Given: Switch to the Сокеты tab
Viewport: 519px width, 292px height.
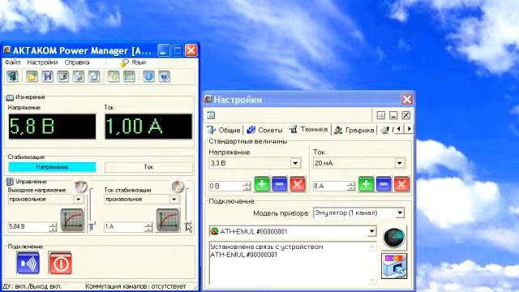Looking at the screenshot, I should tap(265, 130).
